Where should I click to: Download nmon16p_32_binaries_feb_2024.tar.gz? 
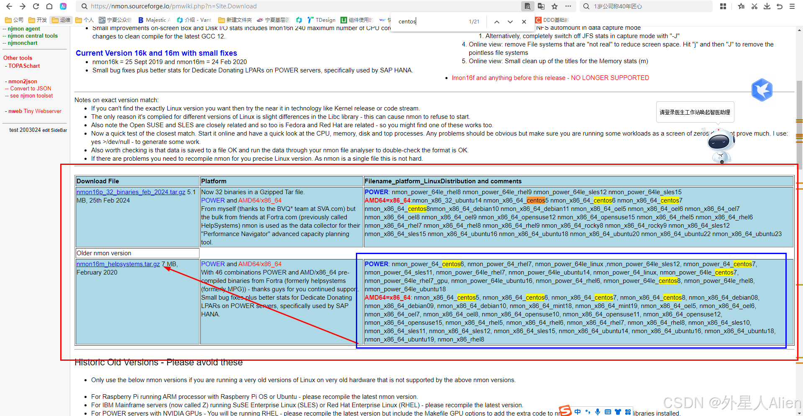(131, 192)
